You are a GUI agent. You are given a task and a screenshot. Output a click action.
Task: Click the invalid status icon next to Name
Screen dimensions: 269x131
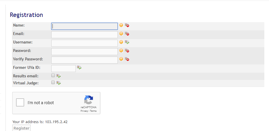(127, 25)
